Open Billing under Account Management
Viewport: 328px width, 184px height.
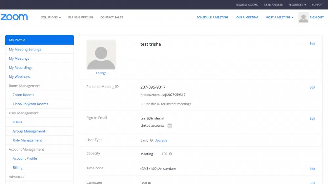(x=18, y=168)
